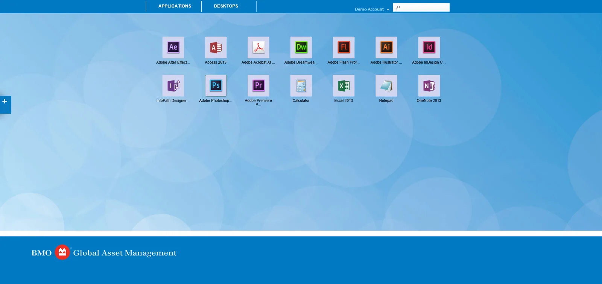
Task: Click the search magnifier icon
Action: coord(398,8)
